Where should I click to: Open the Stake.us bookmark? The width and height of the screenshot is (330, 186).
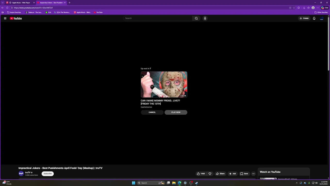[x=34, y=12]
